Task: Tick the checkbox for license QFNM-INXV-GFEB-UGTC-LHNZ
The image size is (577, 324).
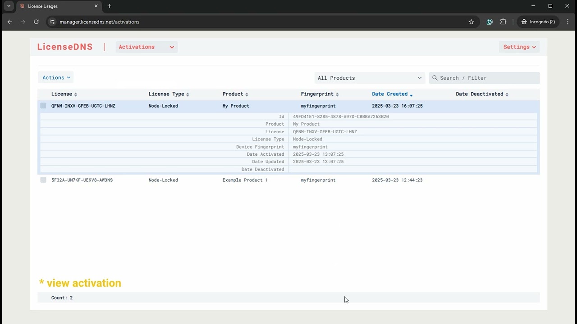Action: click(43, 106)
